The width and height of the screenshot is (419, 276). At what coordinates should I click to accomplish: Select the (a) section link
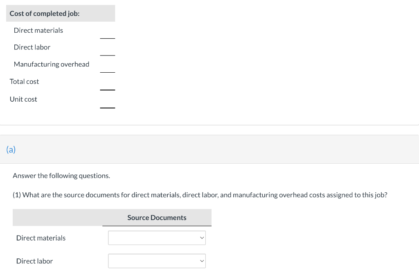(11, 149)
